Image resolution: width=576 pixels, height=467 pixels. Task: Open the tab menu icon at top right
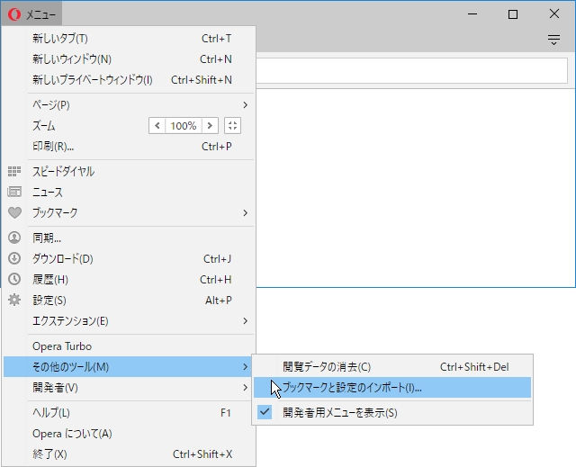tap(553, 40)
